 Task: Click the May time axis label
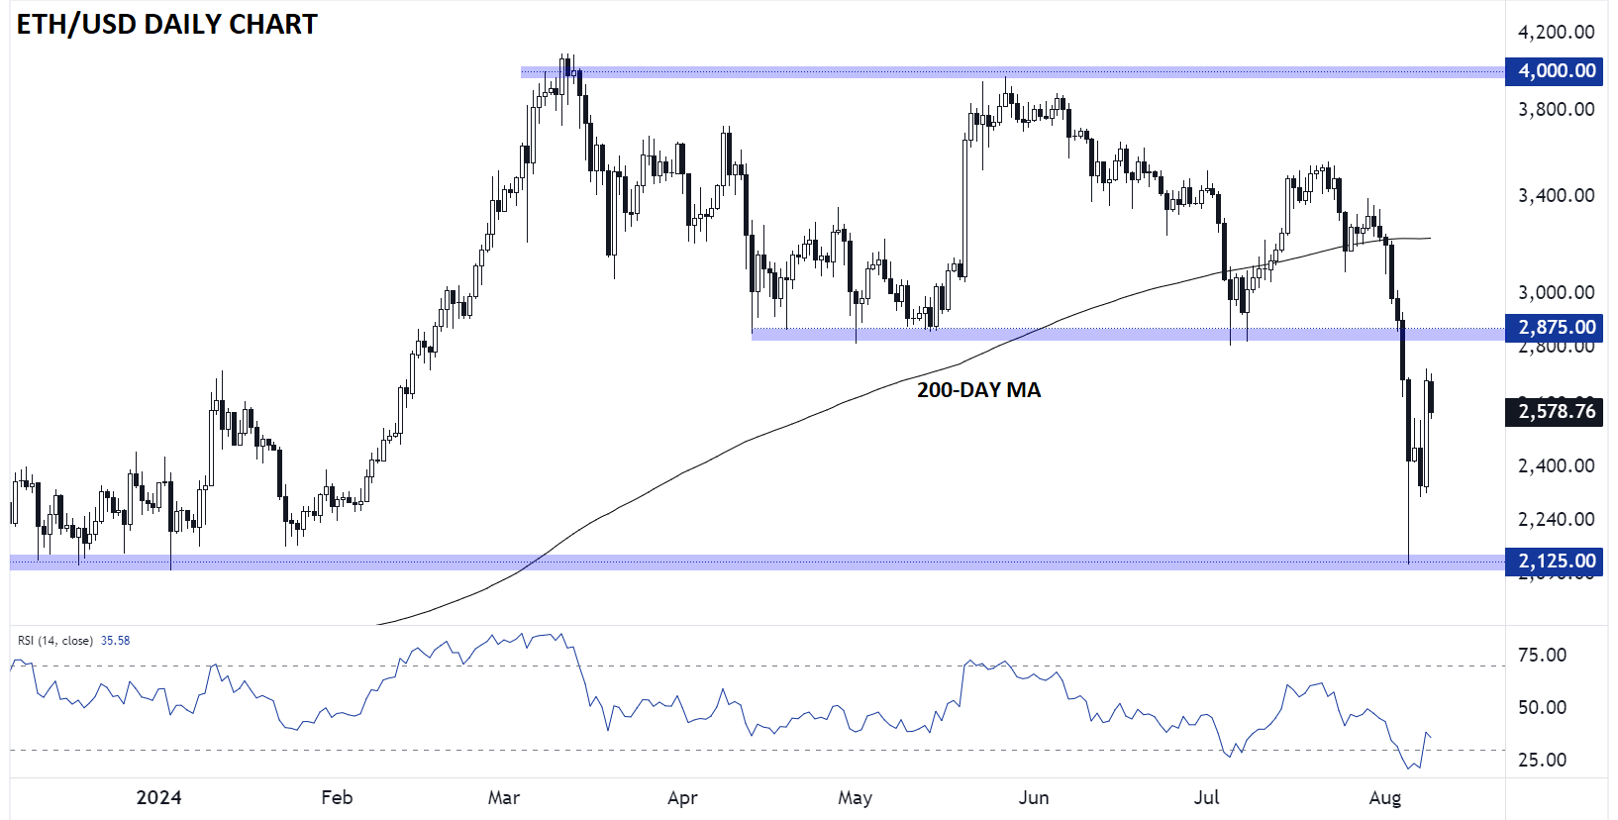tap(855, 797)
